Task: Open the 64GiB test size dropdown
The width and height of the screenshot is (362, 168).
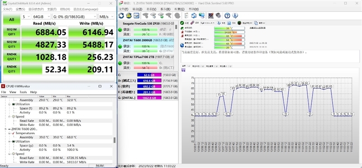Action: tap(41, 17)
